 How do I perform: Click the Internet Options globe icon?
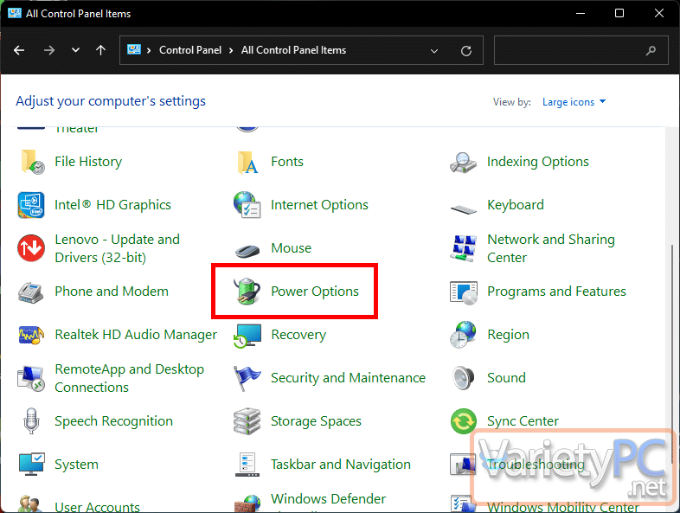pos(247,205)
